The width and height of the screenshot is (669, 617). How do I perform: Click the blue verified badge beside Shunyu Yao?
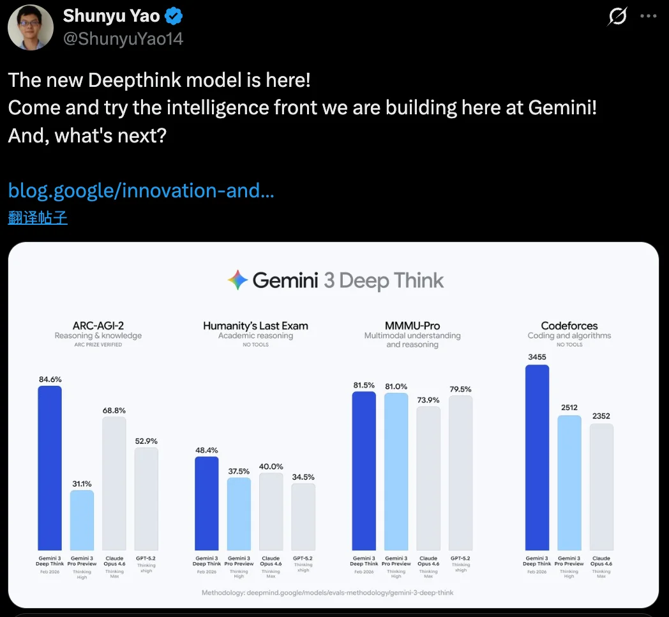173,15
